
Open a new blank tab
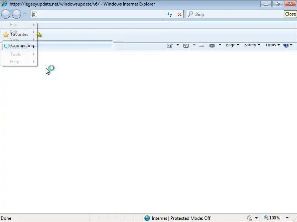pos(118,46)
